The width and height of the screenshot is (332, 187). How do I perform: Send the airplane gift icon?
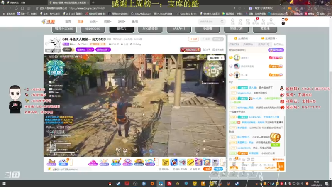coord(182,162)
